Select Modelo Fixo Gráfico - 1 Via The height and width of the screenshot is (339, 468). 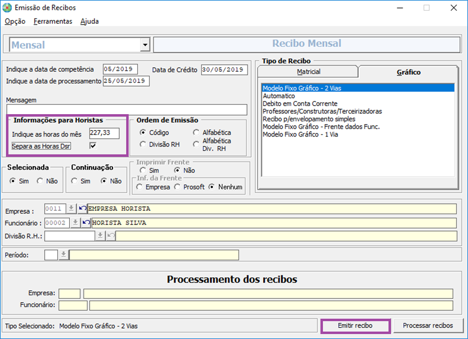point(358,135)
